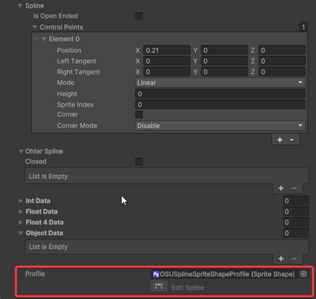Click the Left Tangent Y field
Screen dimensions: 316x299
(224, 61)
